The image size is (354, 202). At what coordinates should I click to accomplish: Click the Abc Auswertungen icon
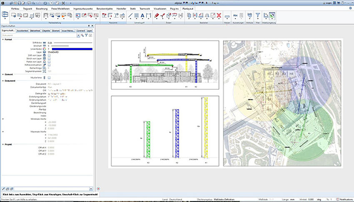point(236,15)
